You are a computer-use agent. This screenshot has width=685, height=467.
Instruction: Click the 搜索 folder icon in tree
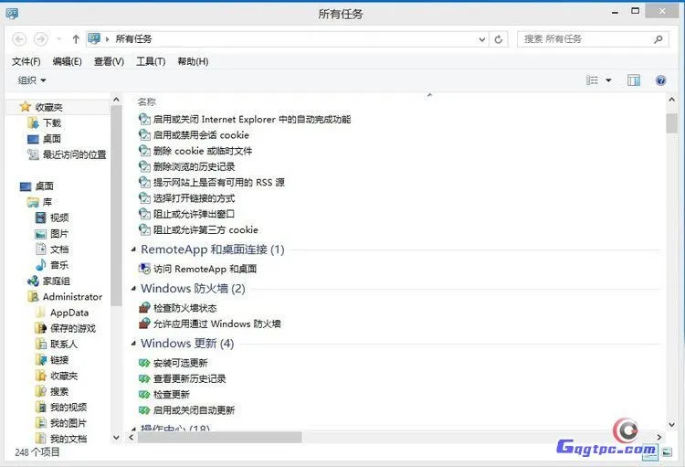tap(40, 391)
